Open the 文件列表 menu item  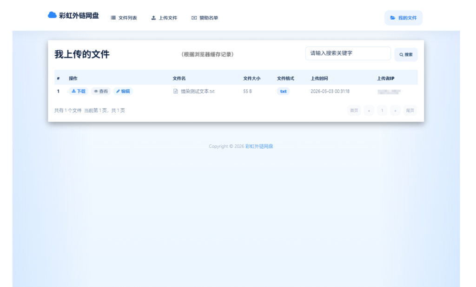pyautogui.click(x=124, y=18)
